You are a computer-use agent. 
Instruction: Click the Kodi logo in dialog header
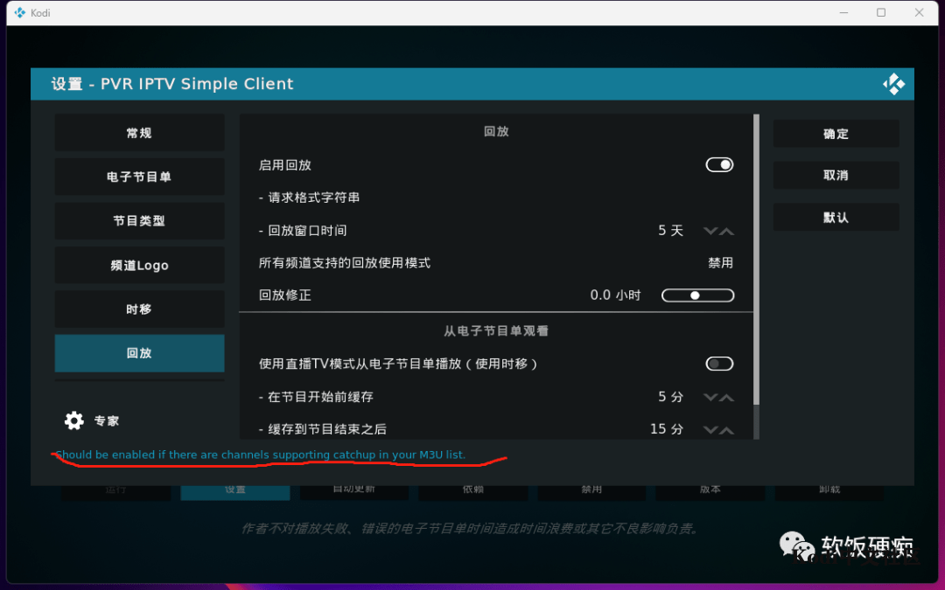[x=893, y=84]
